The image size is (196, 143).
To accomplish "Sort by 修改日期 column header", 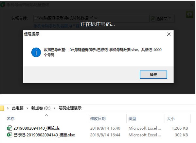I will pyautogui.click(x=98, y=119).
